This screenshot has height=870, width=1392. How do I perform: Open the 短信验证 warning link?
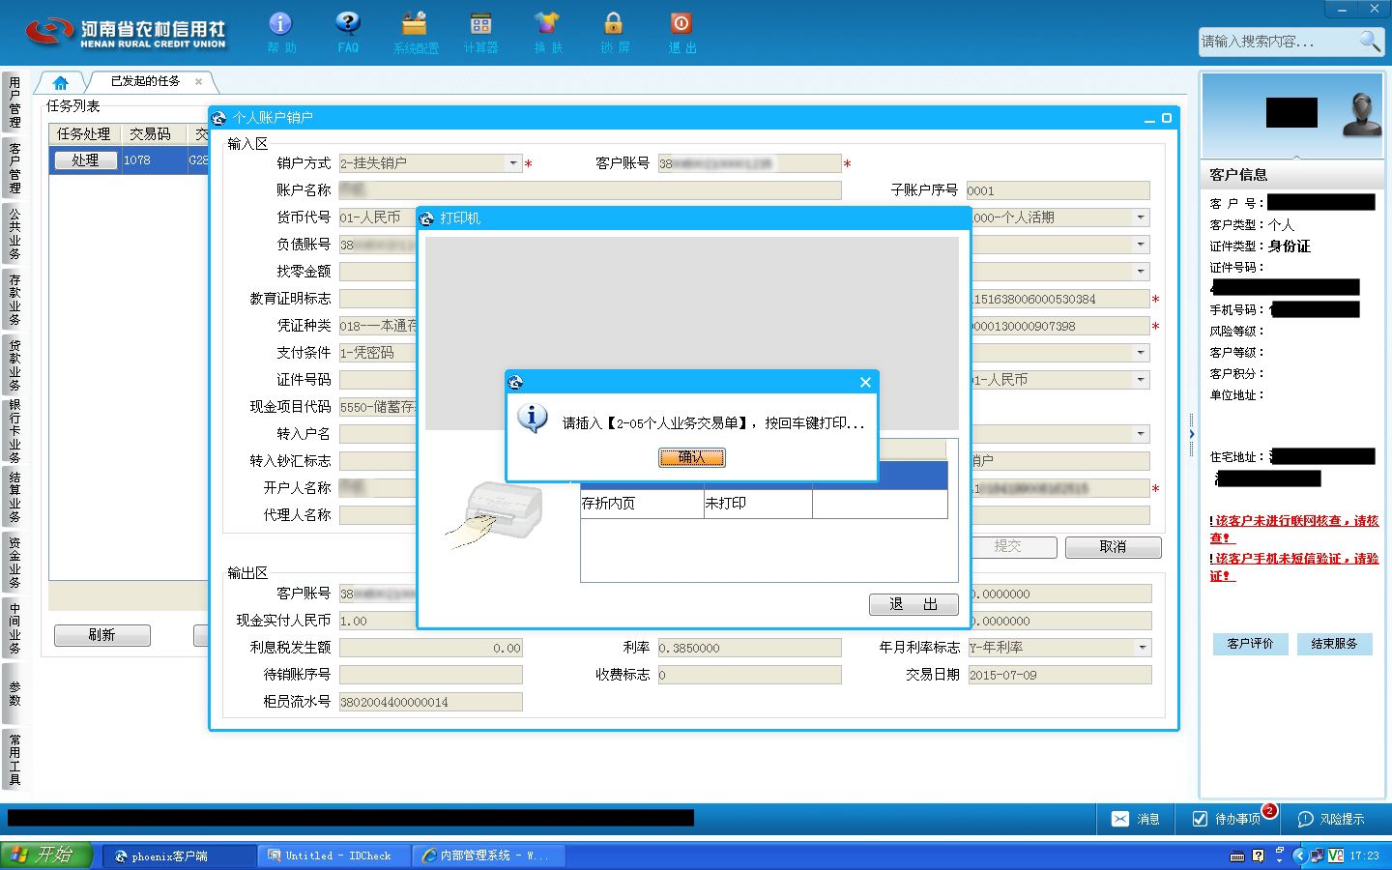[x=1294, y=566]
